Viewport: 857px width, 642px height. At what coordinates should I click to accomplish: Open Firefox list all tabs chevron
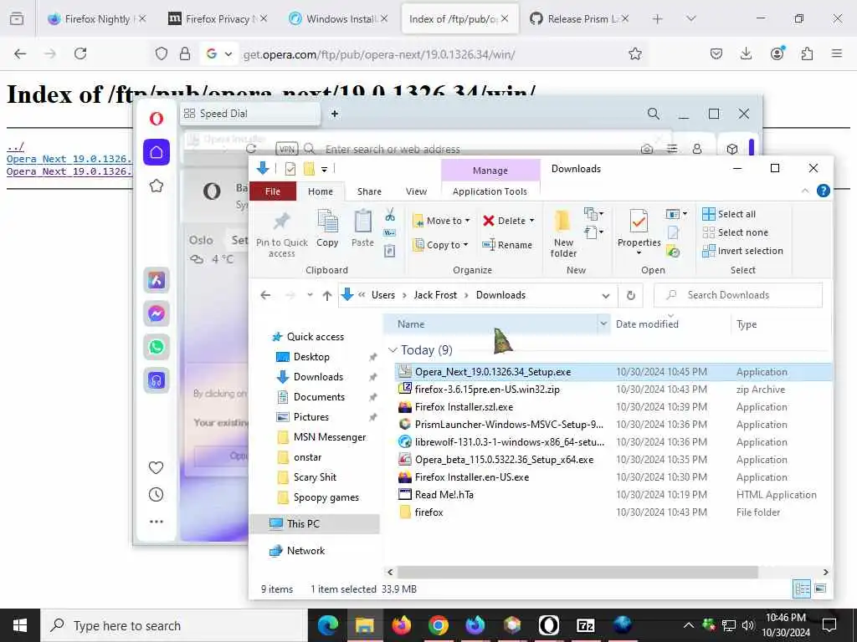pos(690,18)
